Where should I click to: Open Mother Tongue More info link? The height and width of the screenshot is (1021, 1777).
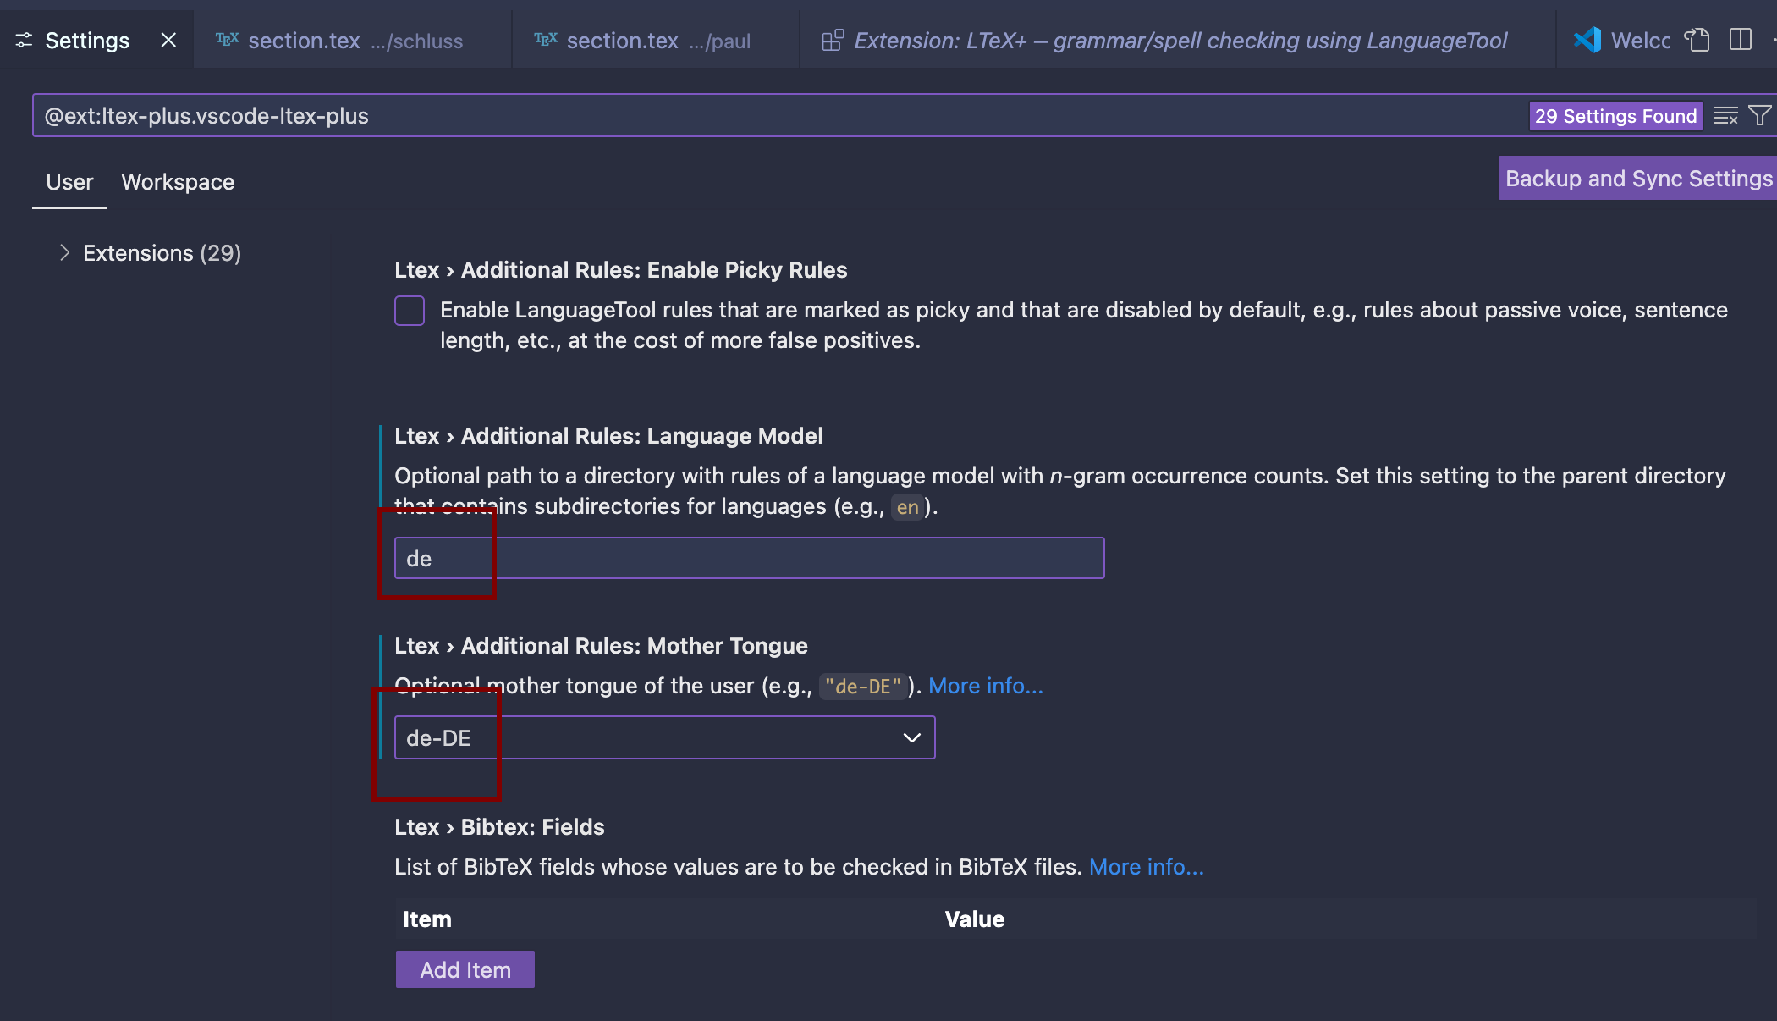[985, 686]
